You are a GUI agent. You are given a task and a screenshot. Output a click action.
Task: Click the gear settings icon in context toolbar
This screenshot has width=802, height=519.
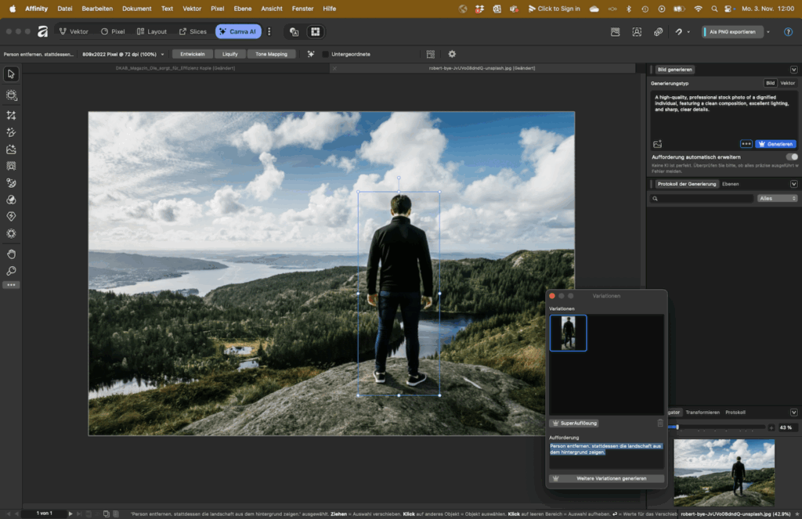[x=452, y=54]
